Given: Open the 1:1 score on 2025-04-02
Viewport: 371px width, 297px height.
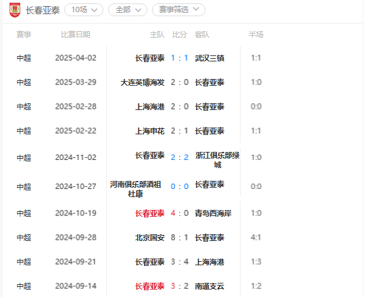Looking at the screenshot, I should [x=180, y=58].
